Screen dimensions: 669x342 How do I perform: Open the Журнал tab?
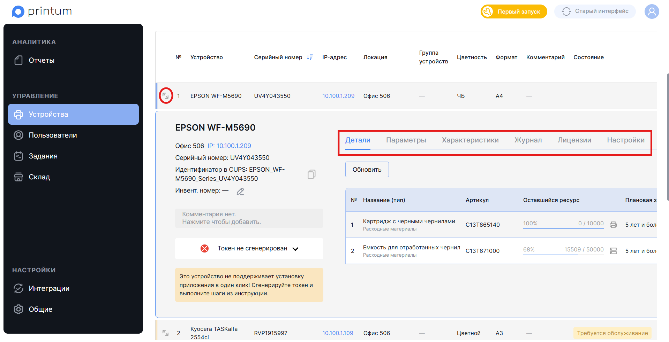pos(528,140)
